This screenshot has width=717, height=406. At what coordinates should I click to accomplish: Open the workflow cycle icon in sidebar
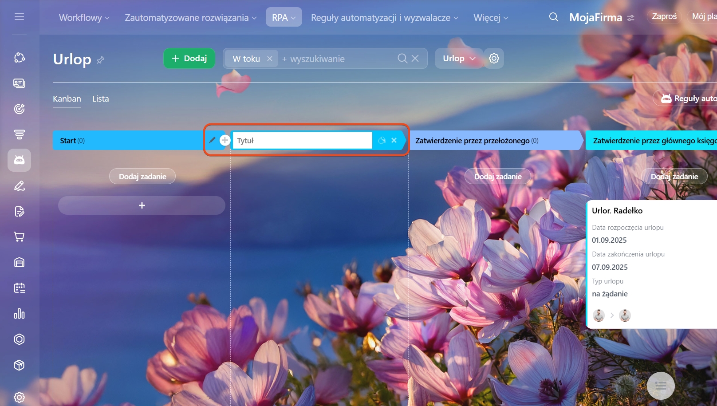pyautogui.click(x=19, y=58)
